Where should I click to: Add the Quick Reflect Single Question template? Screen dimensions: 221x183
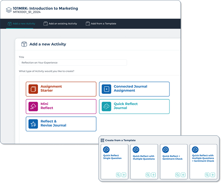(x=124, y=175)
